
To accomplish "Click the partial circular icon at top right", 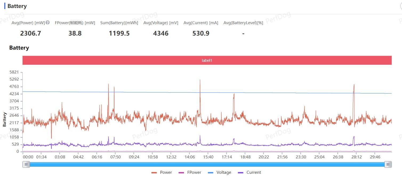I will 401,6.
